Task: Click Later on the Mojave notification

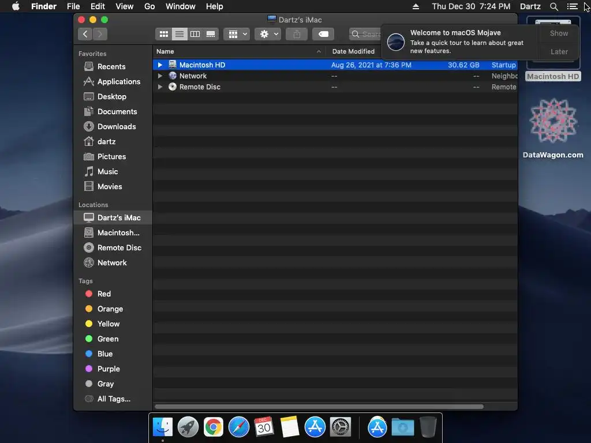Action: click(559, 51)
